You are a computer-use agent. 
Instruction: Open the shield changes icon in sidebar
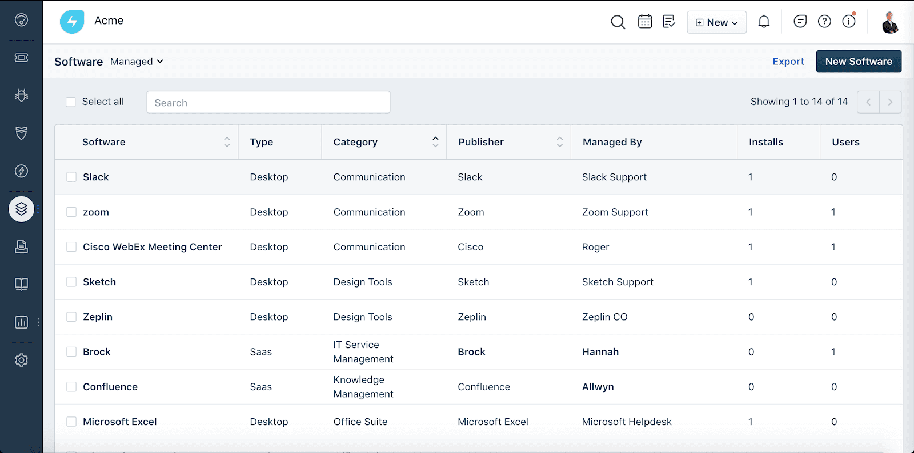click(x=21, y=133)
